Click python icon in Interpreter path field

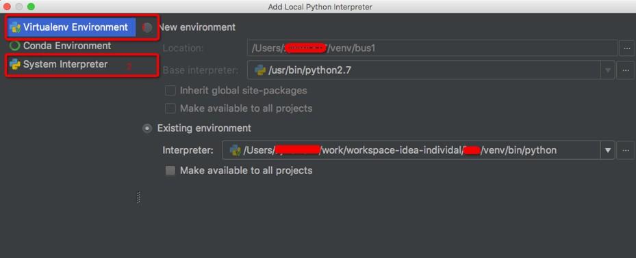tap(235, 150)
